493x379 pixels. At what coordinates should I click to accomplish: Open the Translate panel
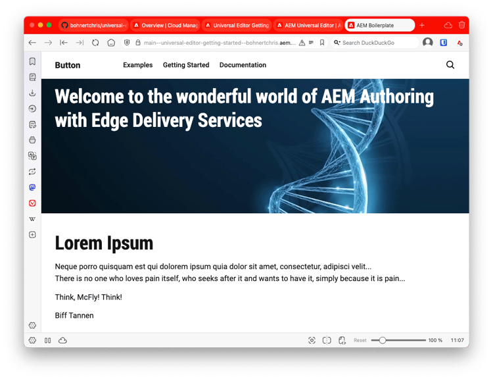(32, 156)
